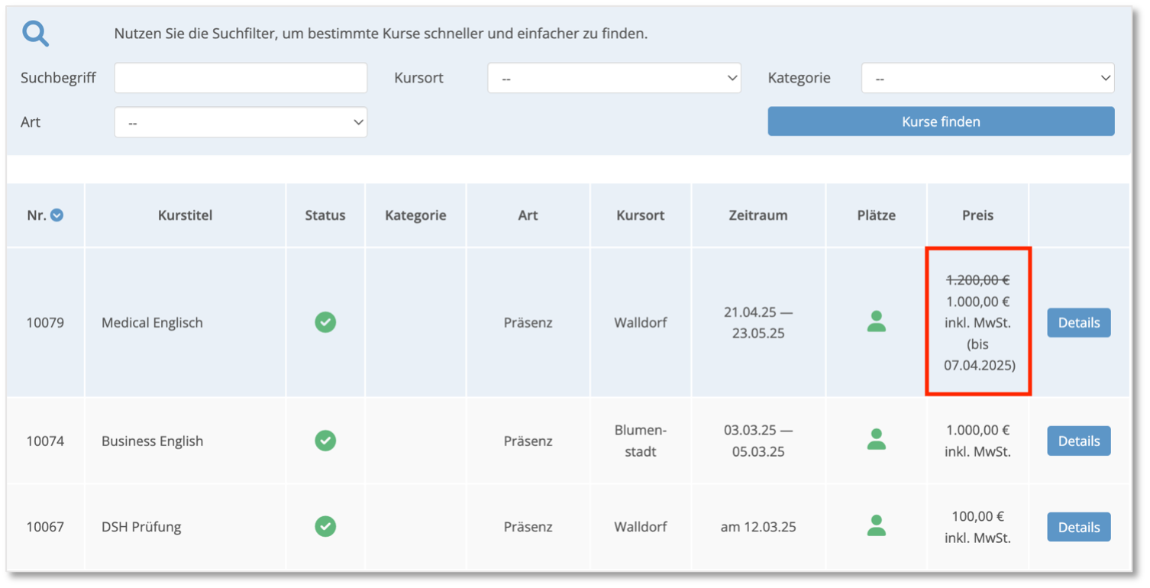Image resolution: width=1150 pixels, height=588 pixels.
Task: Click the person icon in DSH Prüfung row
Action: 876,527
